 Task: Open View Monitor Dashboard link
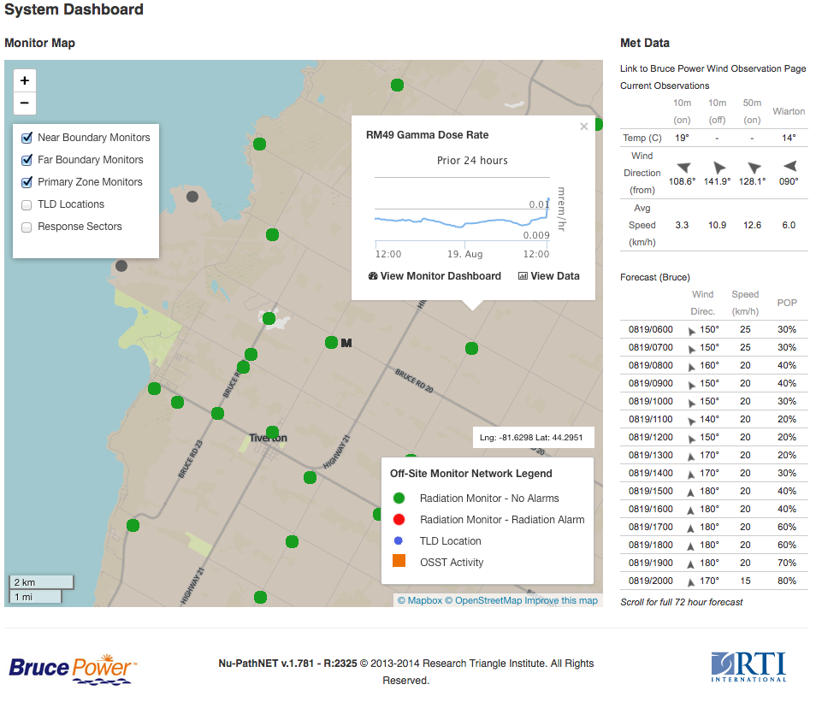point(435,276)
